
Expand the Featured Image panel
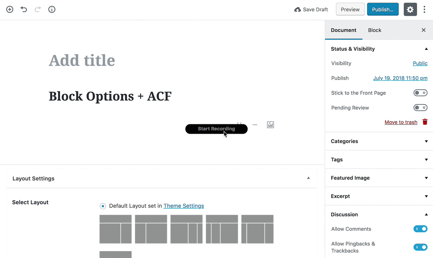point(379,178)
